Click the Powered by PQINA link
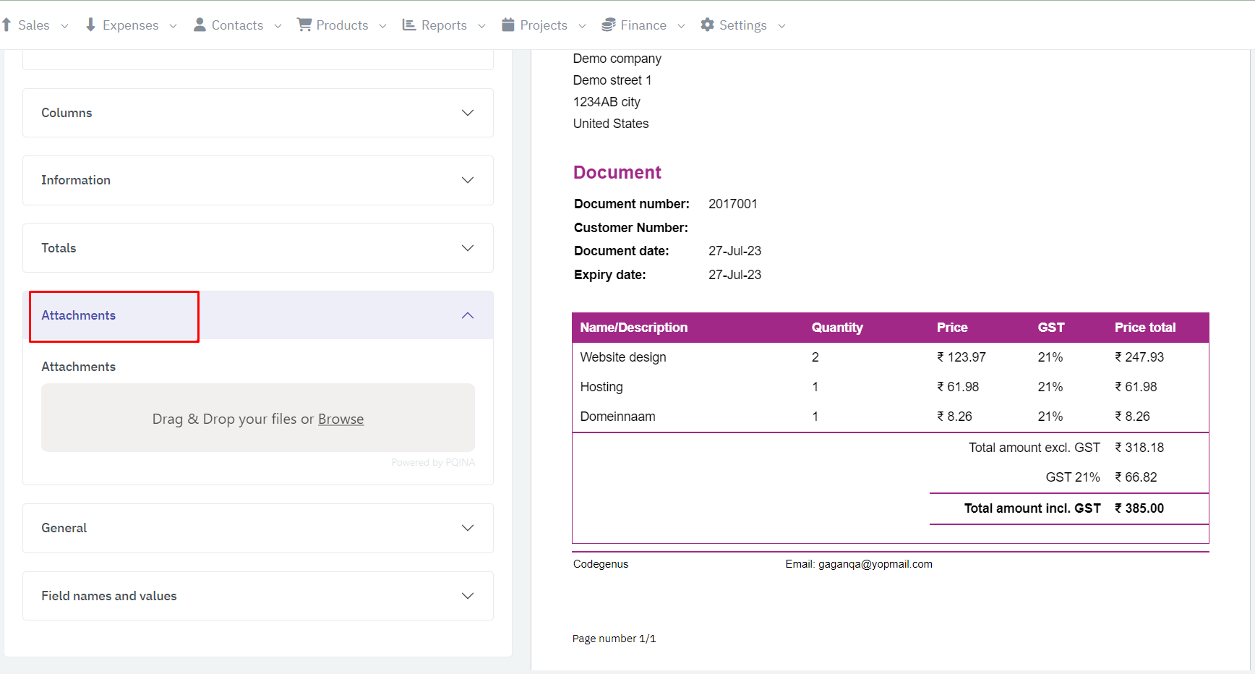1255x674 pixels. pyautogui.click(x=433, y=463)
